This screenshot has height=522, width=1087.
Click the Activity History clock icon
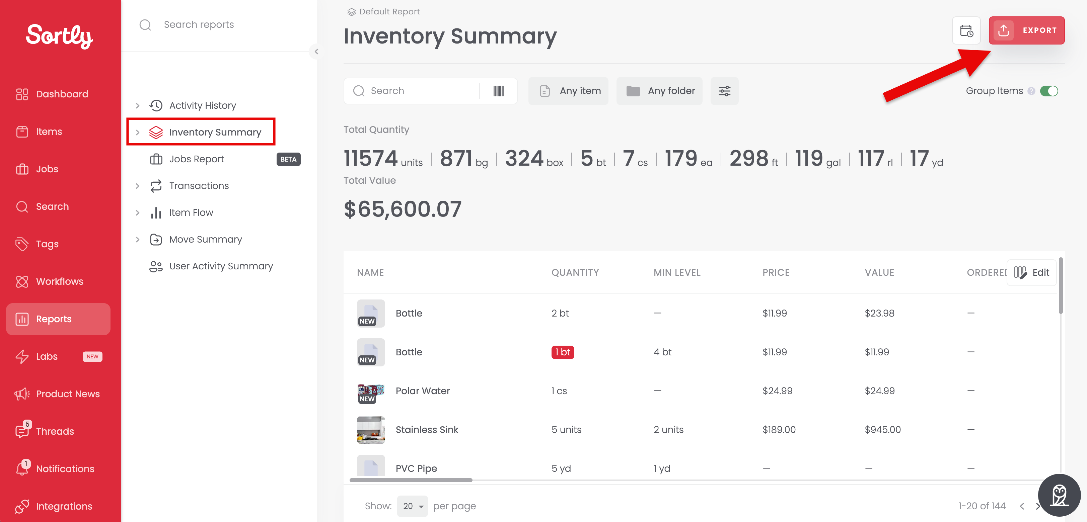click(156, 105)
